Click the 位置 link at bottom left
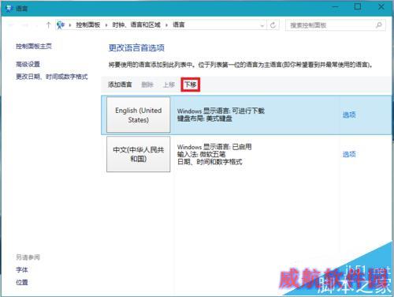394x297 pixels. [22, 282]
